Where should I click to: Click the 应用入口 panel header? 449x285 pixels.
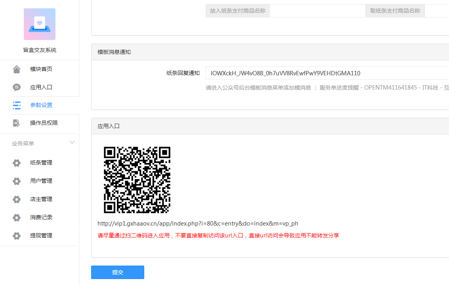(270, 126)
